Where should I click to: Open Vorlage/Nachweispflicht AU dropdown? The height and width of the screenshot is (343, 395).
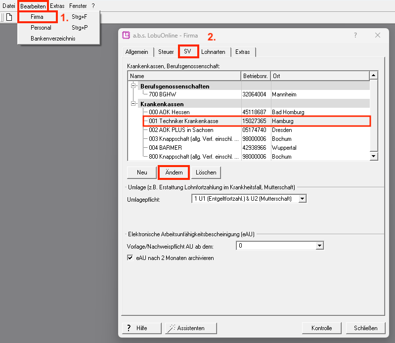pyautogui.click(x=319, y=246)
